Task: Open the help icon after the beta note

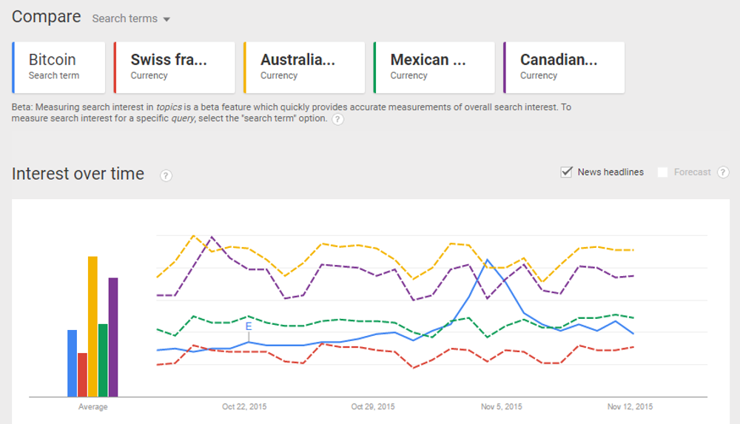Action: coord(337,119)
